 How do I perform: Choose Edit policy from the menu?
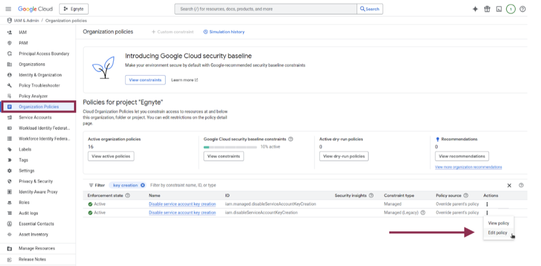499,233
